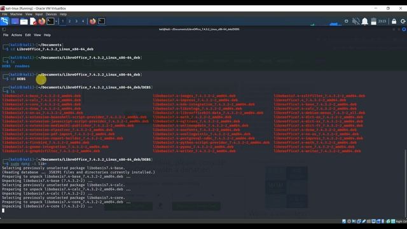Screen dimensions: 407x229
Task: Open the log out session icon
Action: [x=403, y=21]
